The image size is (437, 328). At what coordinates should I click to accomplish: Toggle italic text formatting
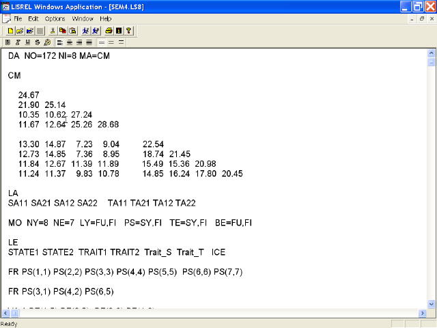tap(18, 42)
